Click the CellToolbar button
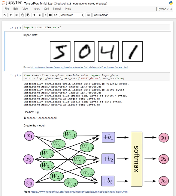 (x=101, y=15)
